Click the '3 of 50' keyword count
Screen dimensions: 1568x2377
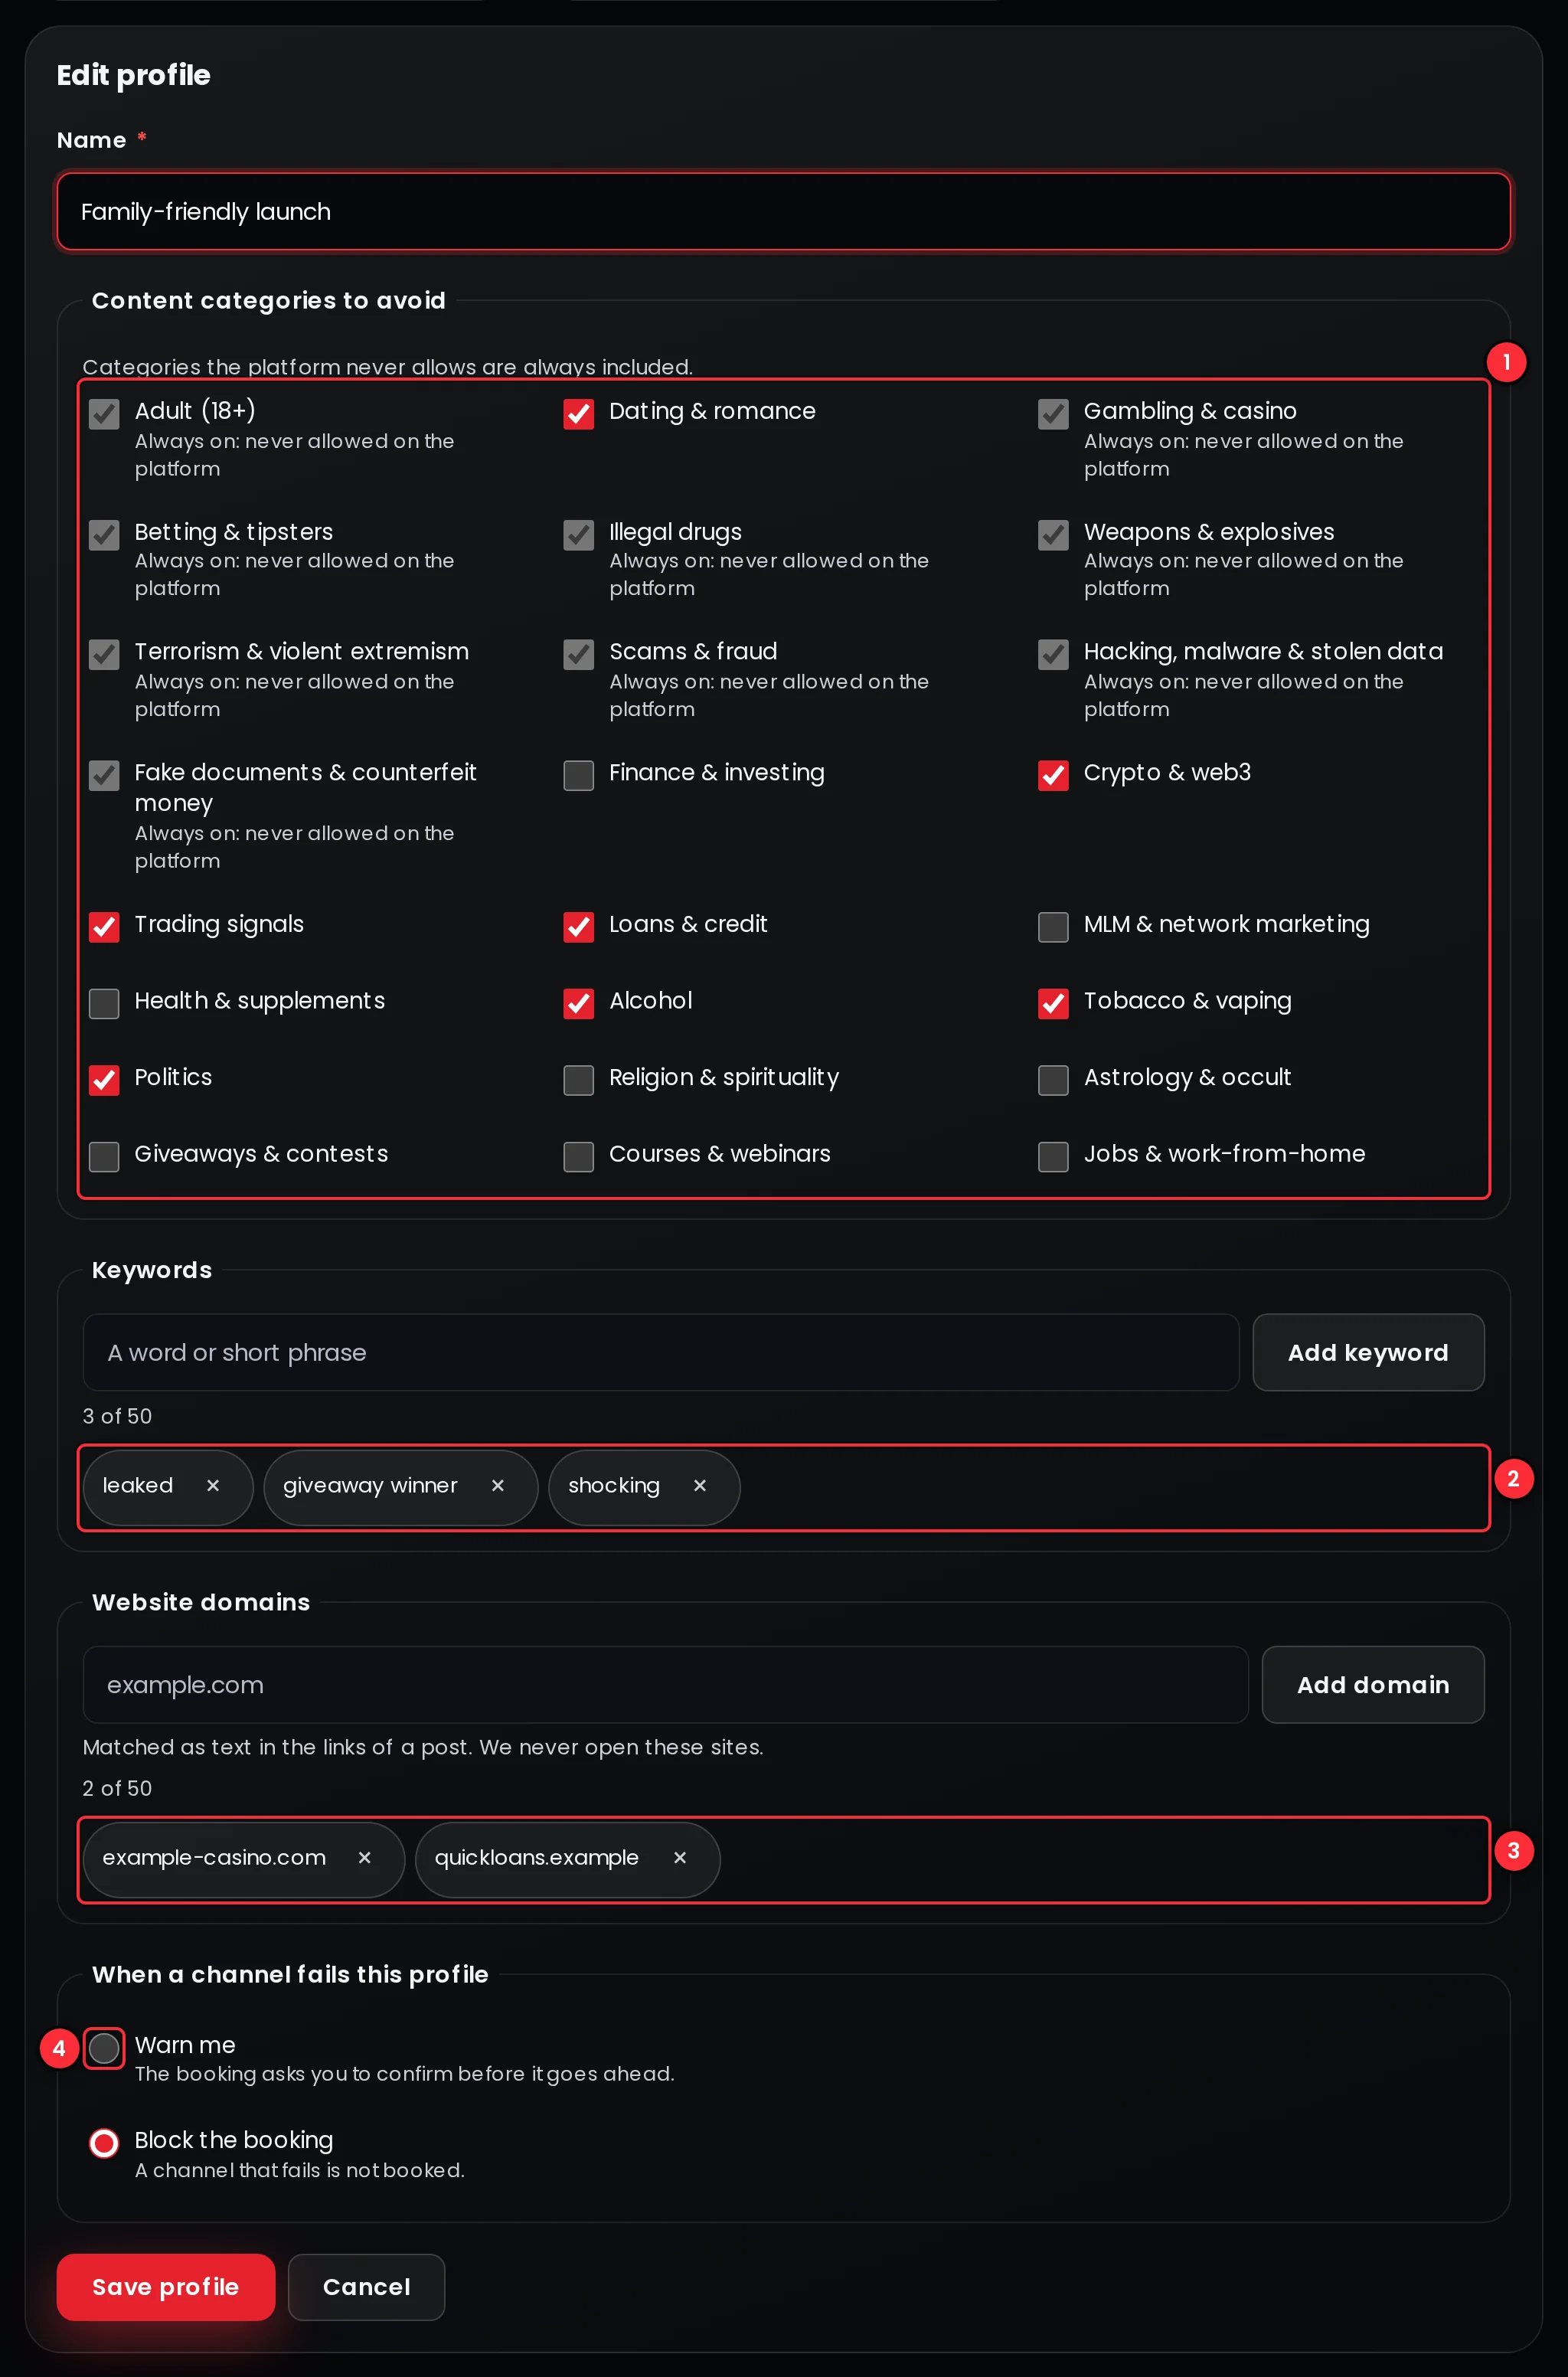coord(117,1415)
